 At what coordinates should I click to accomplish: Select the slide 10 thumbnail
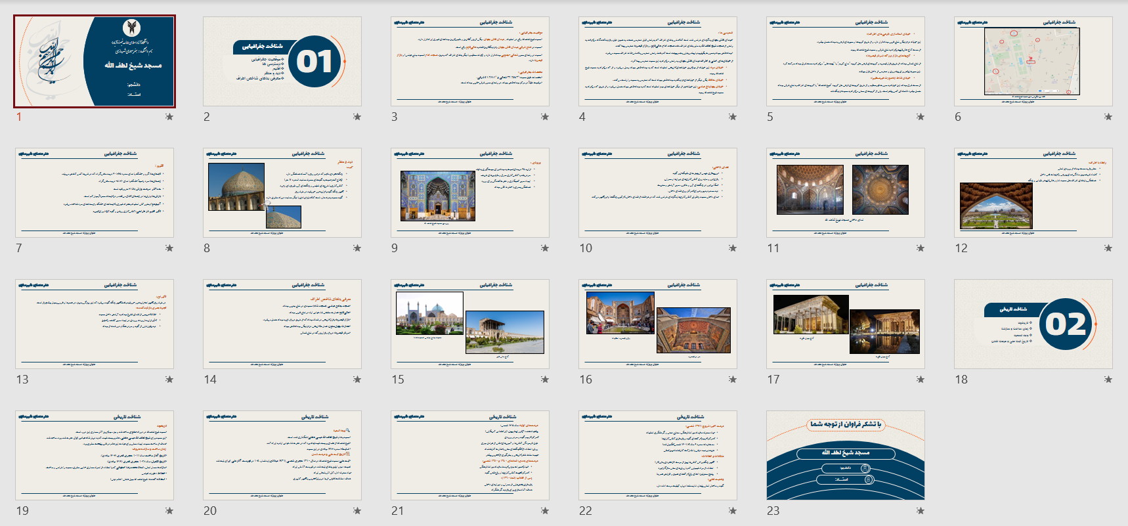point(658,192)
